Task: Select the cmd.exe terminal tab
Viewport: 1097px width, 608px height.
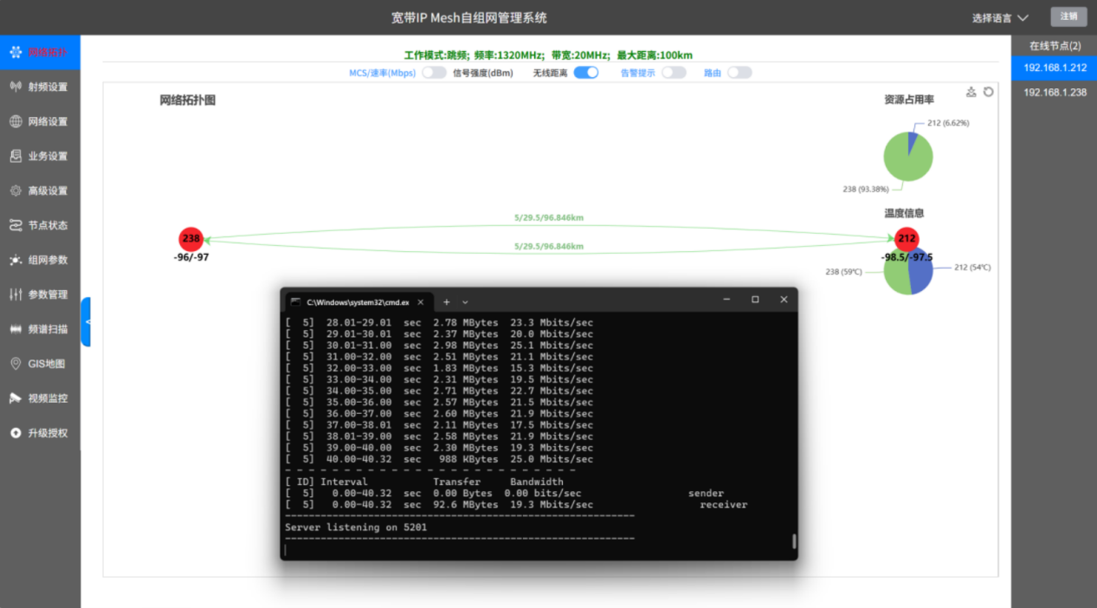Action: [x=358, y=302]
